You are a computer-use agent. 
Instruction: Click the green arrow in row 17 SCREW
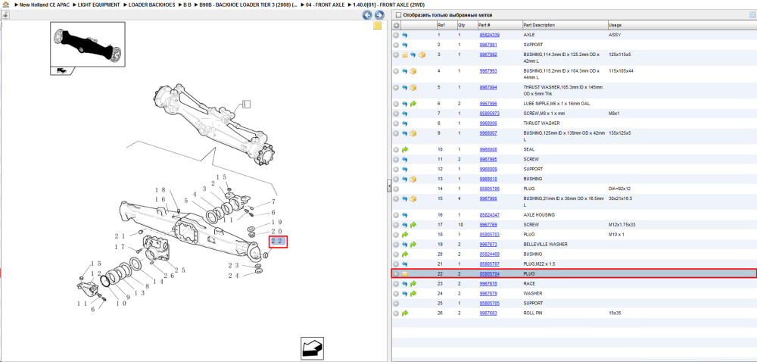[413, 225]
